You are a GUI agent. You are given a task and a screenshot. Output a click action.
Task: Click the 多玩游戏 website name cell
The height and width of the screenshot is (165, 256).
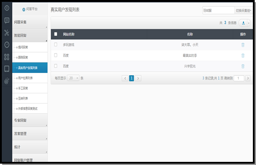tap(69, 45)
